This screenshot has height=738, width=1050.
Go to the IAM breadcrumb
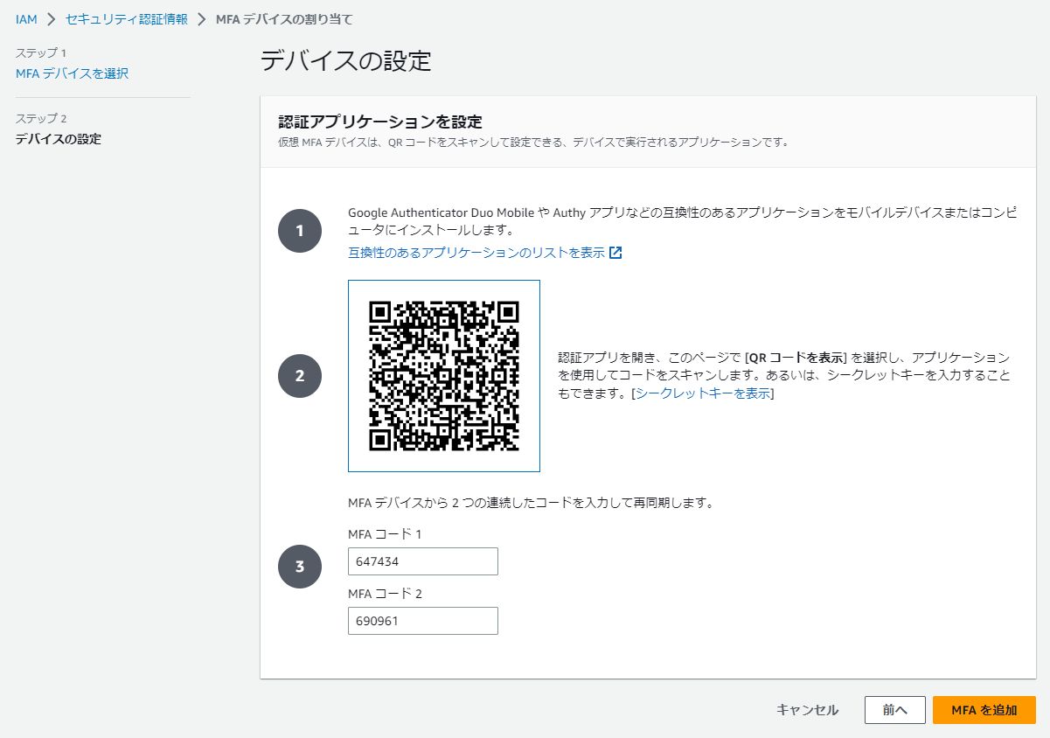pyautogui.click(x=26, y=19)
